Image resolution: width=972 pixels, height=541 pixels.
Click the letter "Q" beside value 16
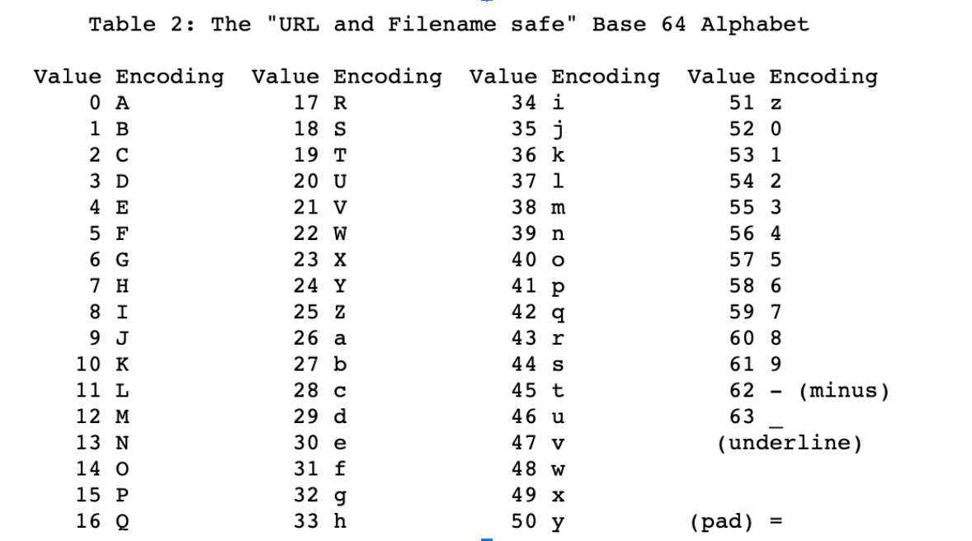[x=122, y=521]
